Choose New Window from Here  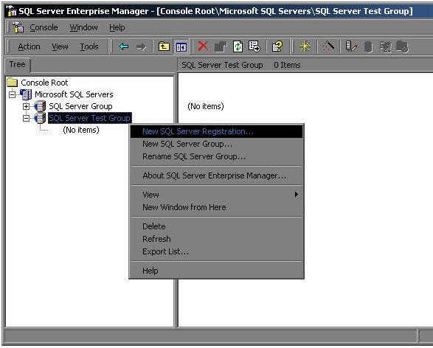(217, 207)
